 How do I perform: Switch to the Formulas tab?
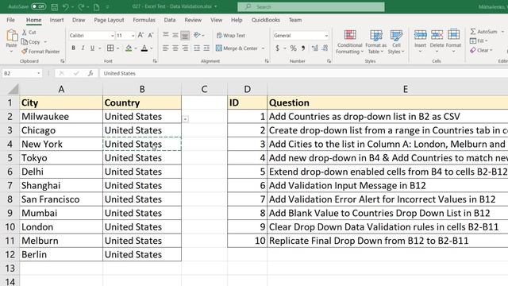pos(144,20)
